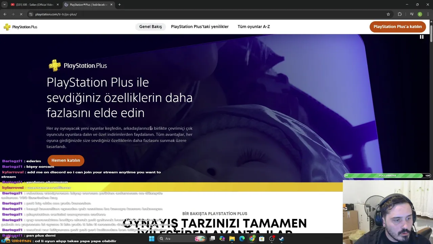This screenshot has height=244, width=433.
Task: View site information icon in address bar
Action: pyautogui.click(x=31, y=14)
